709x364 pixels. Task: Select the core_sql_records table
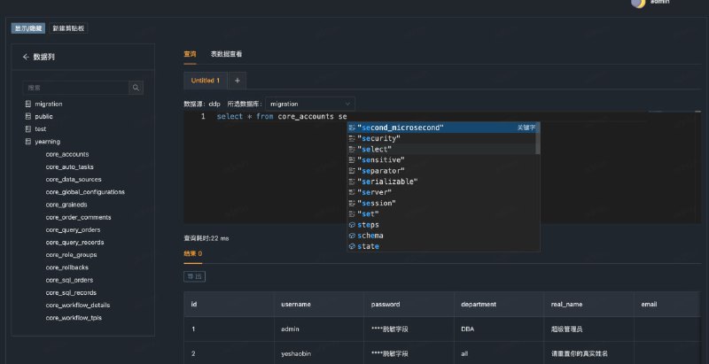71,293
